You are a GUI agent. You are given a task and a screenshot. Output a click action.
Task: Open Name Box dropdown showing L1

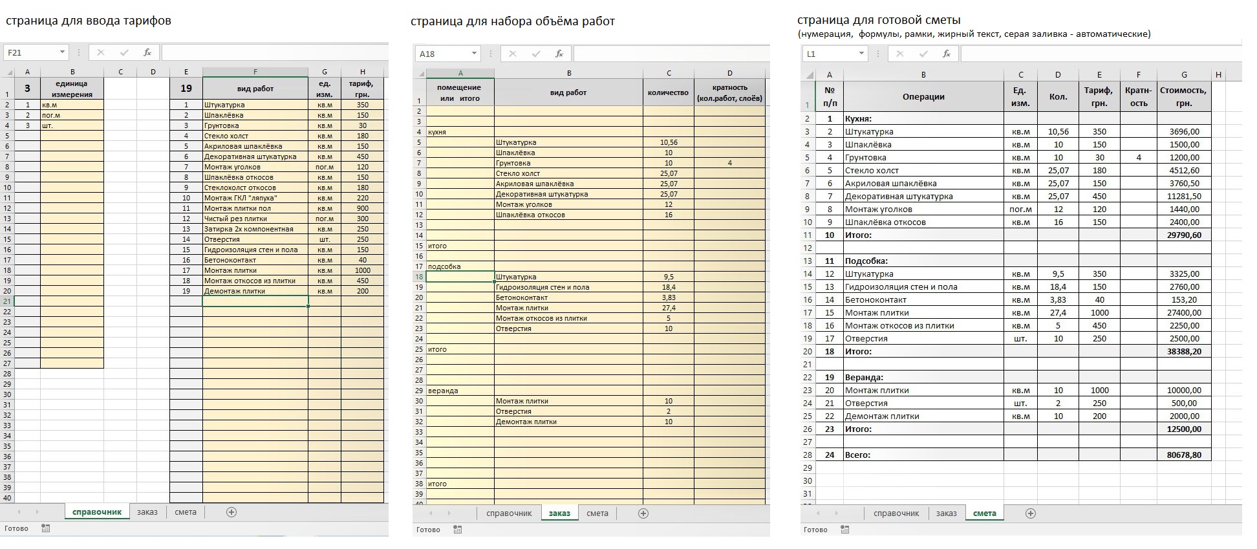[x=862, y=54]
